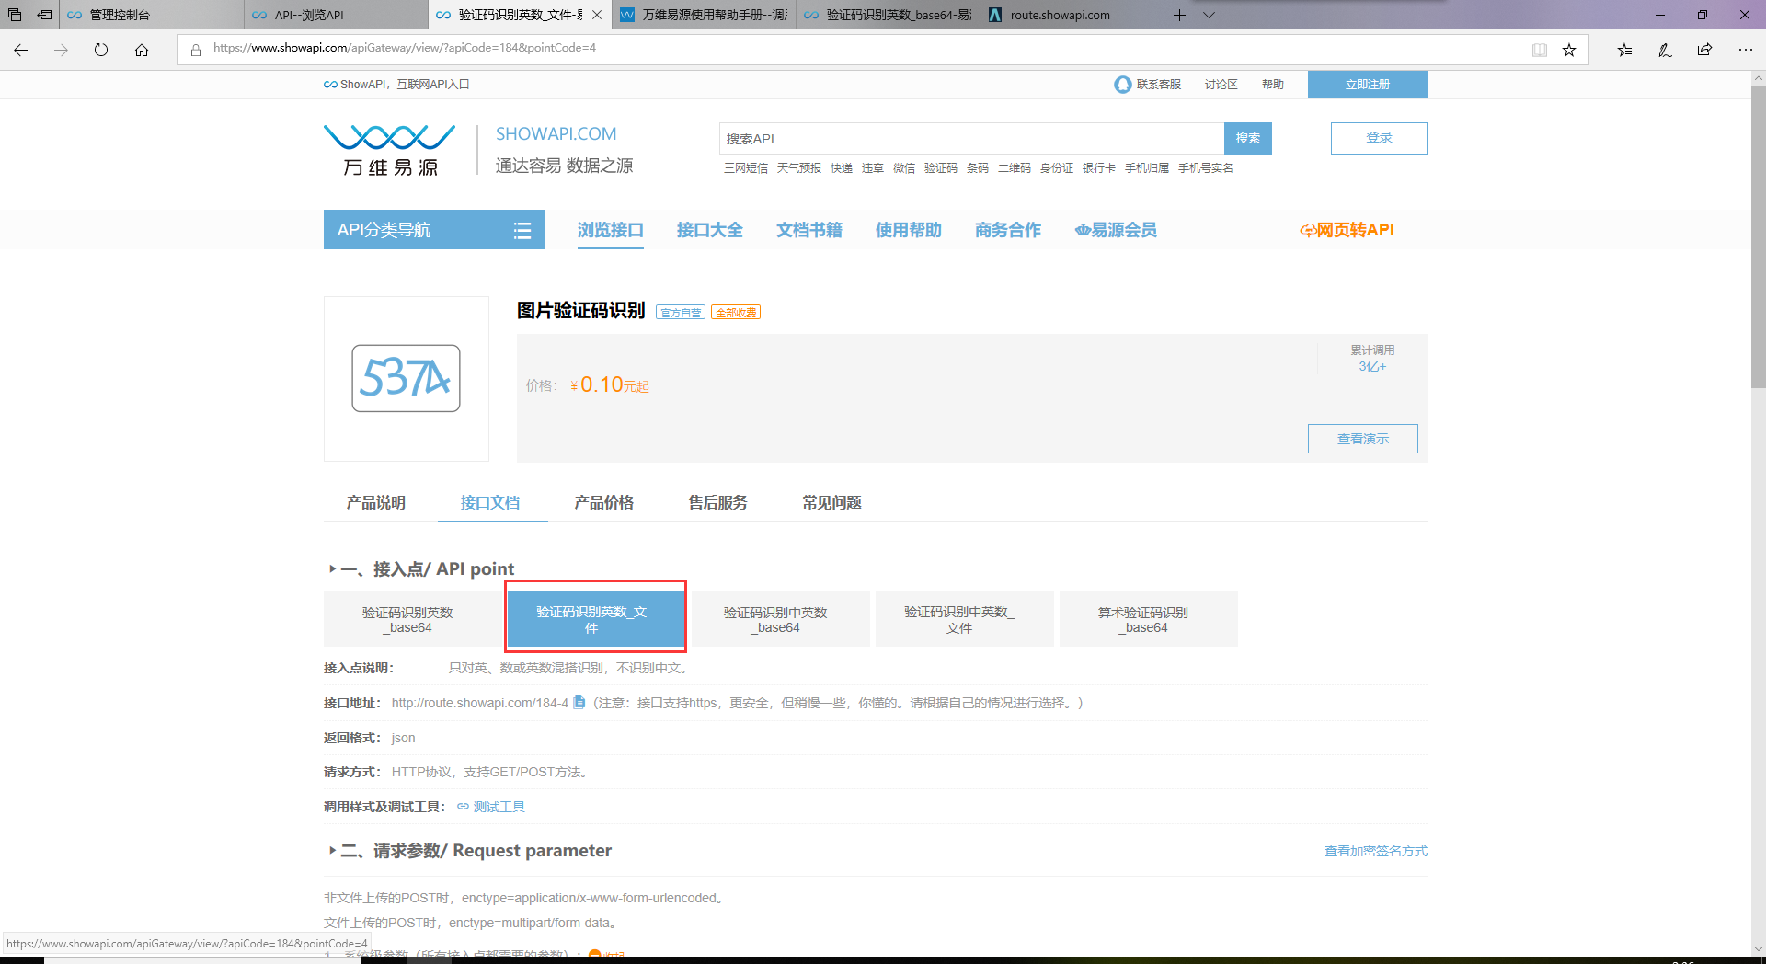
Task: Open 文档书籍 navigation item
Action: (x=809, y=230)
